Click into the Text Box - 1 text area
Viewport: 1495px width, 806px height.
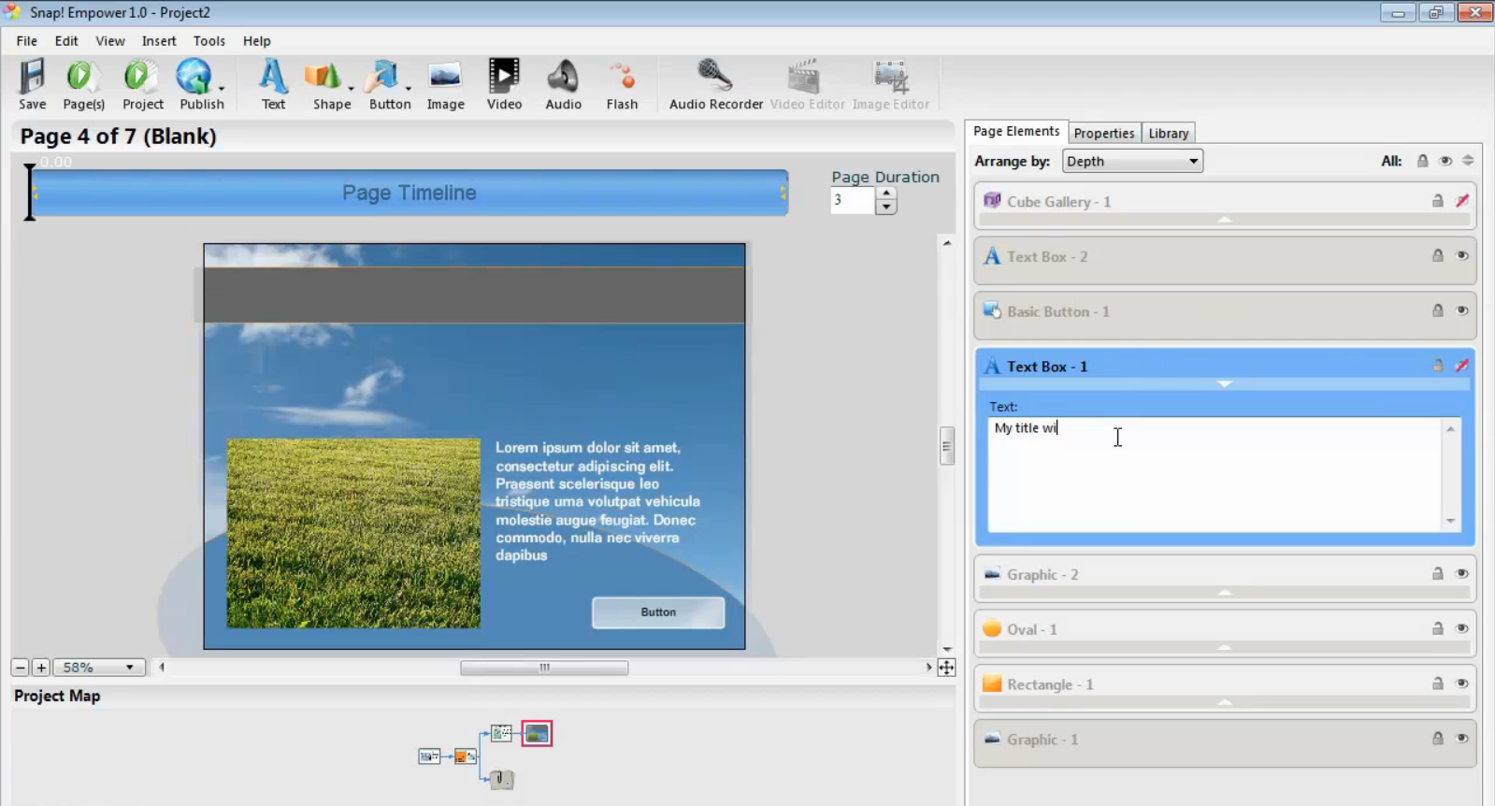(1215, 475)
